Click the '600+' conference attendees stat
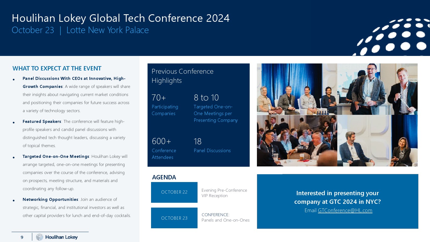The height and width of the screenshot is (242, 430). [161, 141]
